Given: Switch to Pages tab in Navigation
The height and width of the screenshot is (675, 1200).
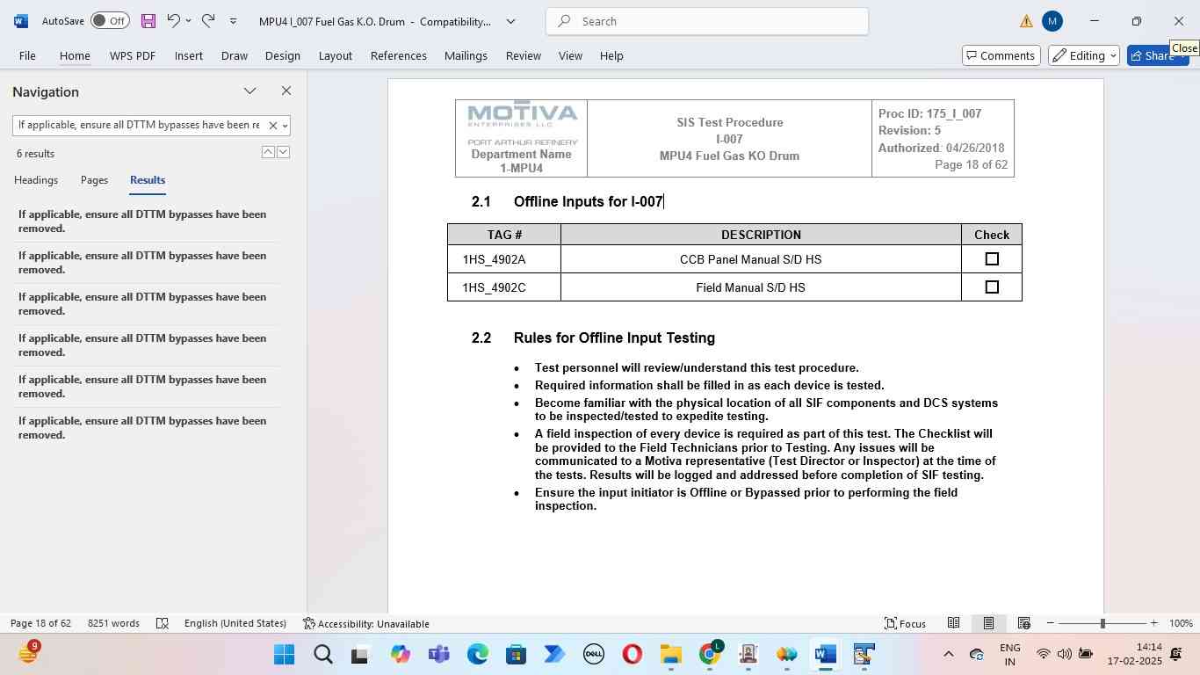Looking at the screenshot, I should coord(94,179).
